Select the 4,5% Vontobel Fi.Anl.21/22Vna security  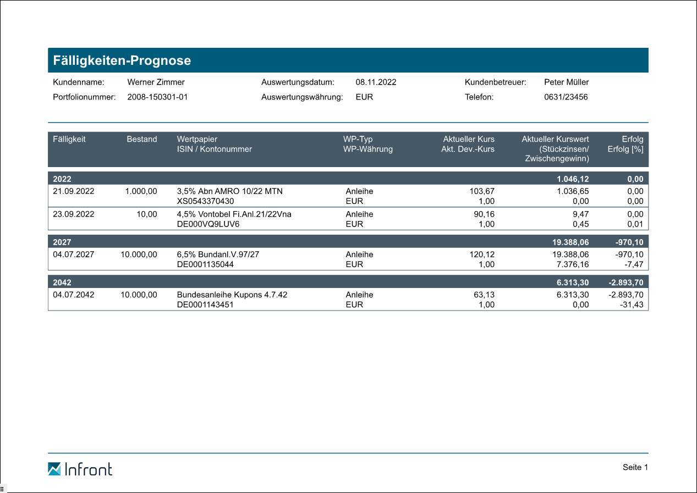coord(234,214)
